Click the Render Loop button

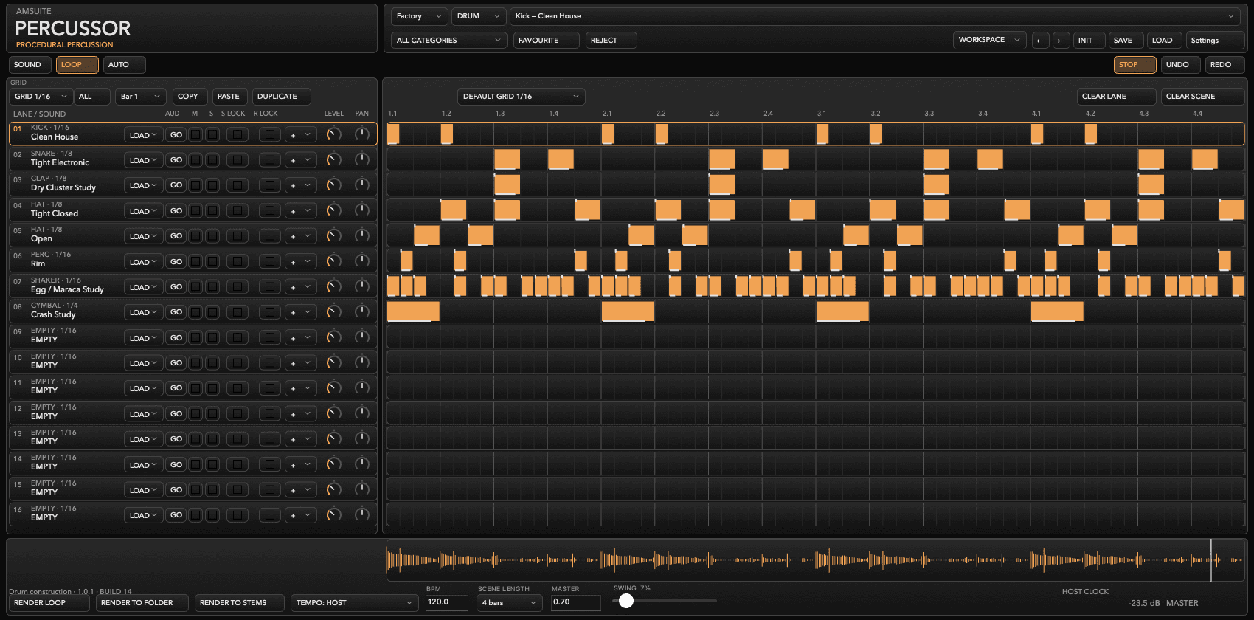click(49, 603)
